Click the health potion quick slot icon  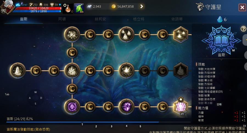click(68, 8)
